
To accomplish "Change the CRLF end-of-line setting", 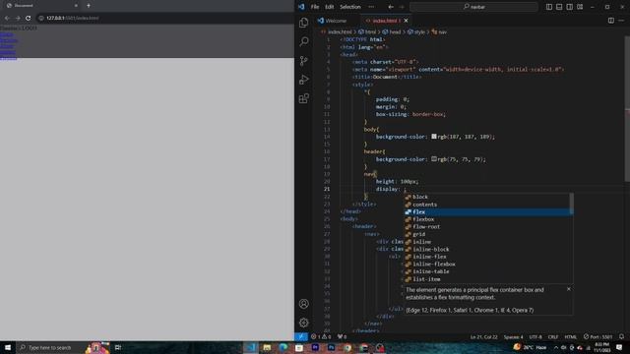I will pos(553,336).
